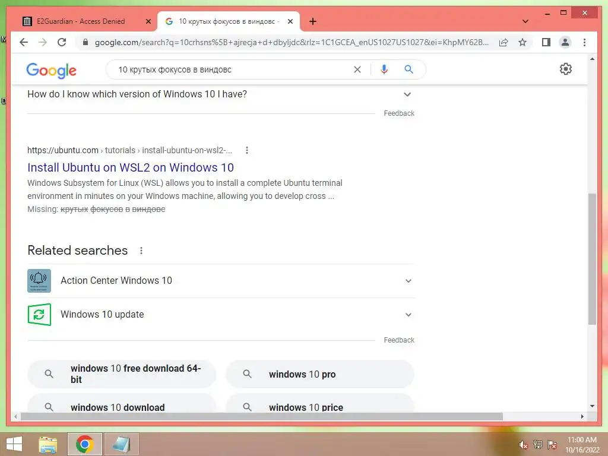Open the Chrome profile avatar menu
This screenshot has width=608, height=456.
565,42
